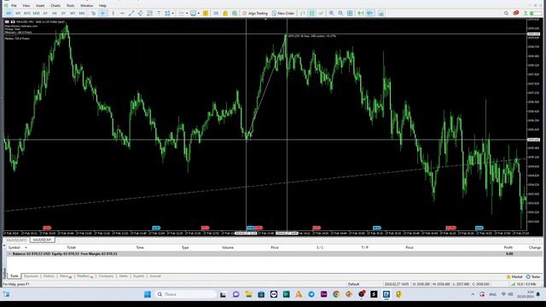This screenshot has width=546, height=307.
Task: Open the Exposure tab
Action: (31, 276)
